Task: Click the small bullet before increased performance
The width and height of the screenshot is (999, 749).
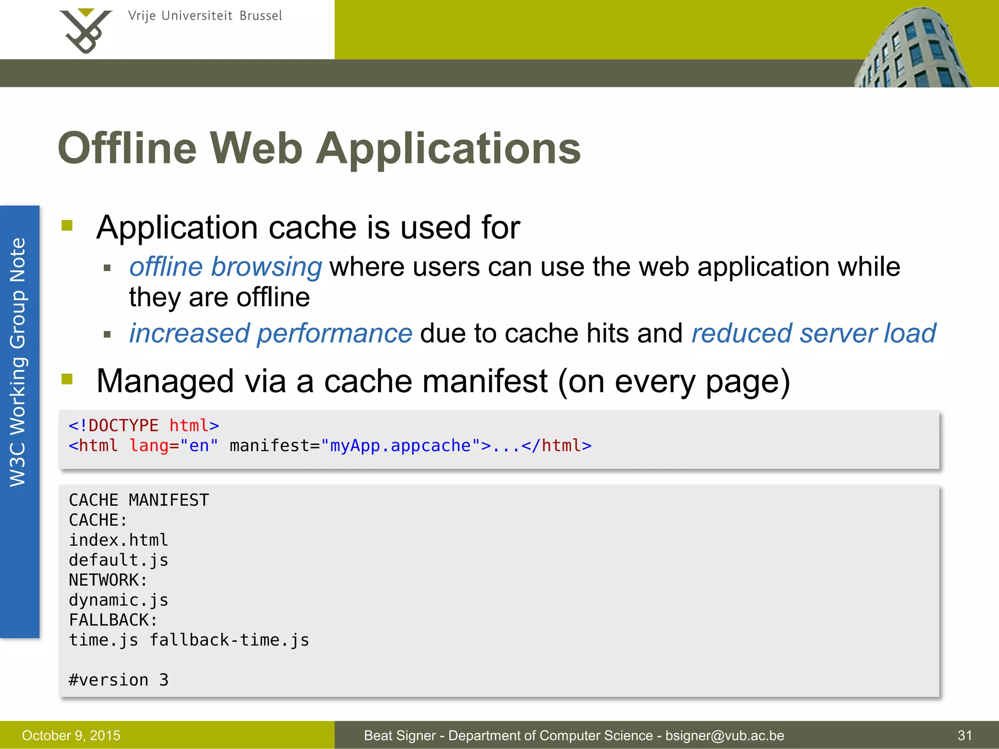Action: pyautogui.click(x=107, y=335)
